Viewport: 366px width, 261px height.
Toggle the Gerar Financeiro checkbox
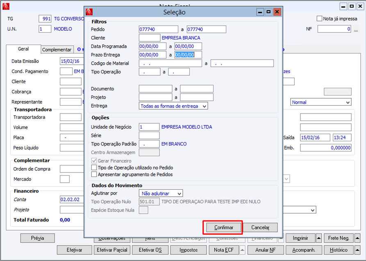[94, 161]
